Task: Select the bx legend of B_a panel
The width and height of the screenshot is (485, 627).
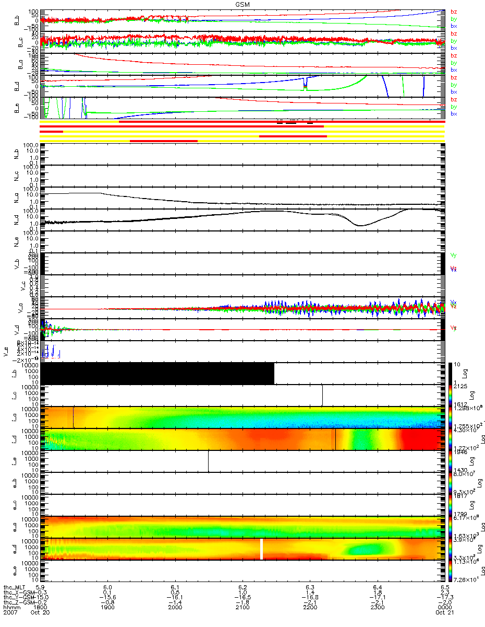Action: [454, 69]
